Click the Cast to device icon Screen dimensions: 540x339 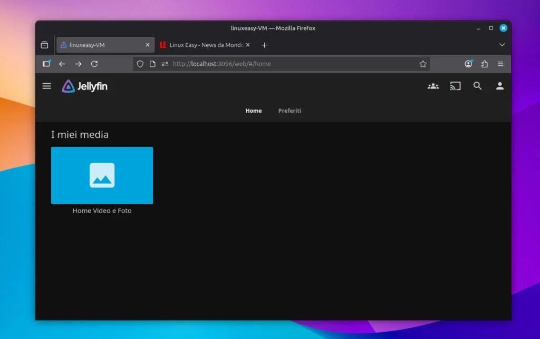click(x=455, y=86)
